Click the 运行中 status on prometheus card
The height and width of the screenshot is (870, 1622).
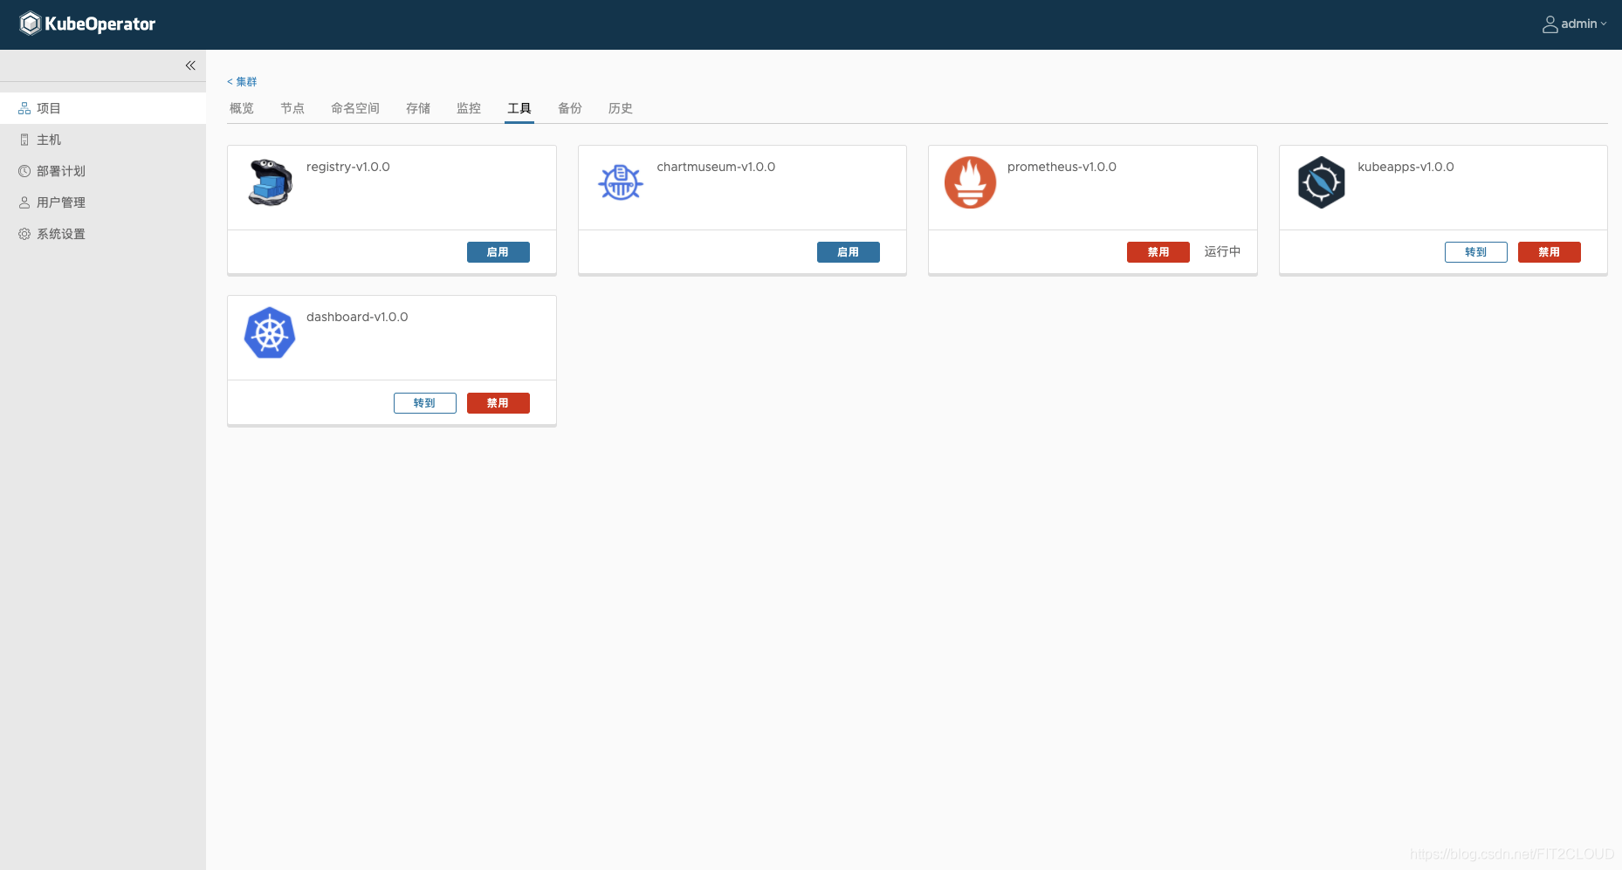(x=1222, y=251)
